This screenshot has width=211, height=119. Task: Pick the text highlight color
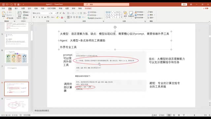pyautogui.click(x=57, y=17)
